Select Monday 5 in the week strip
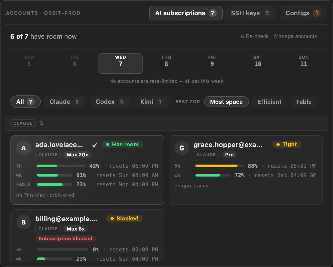Image resolution: width=333 pixels, height=267 pixels. (x=29, y=63)
